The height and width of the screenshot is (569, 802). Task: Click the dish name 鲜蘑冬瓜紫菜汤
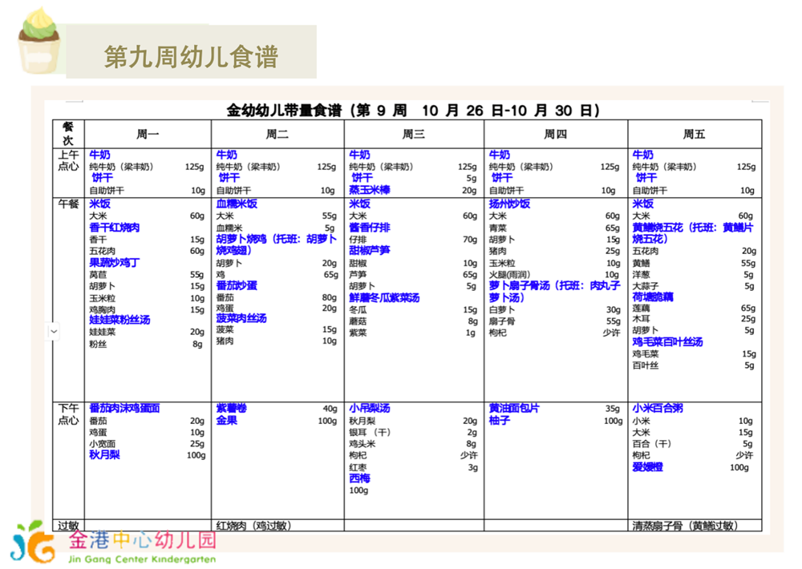pyautogui.click(x=384, y=297)
